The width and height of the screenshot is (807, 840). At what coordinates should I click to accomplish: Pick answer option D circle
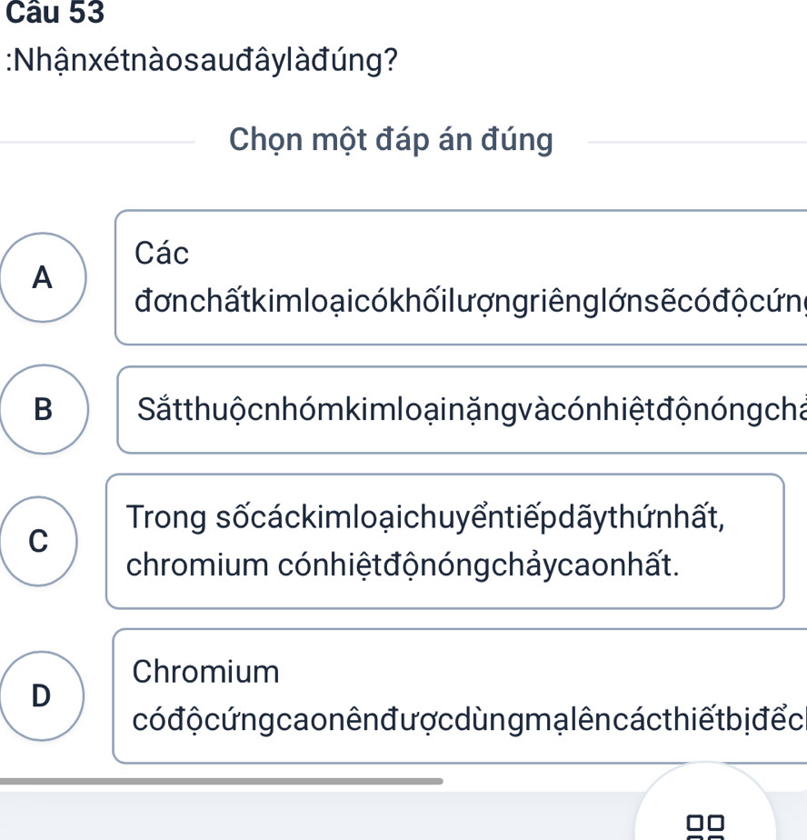42,695
